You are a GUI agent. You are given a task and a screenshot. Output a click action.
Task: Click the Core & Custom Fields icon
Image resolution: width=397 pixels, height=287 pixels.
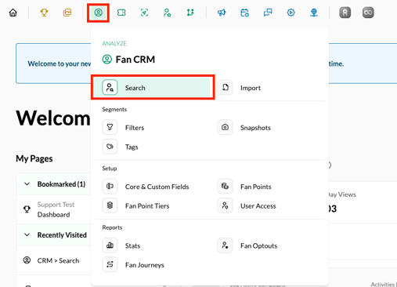point(110,187)
